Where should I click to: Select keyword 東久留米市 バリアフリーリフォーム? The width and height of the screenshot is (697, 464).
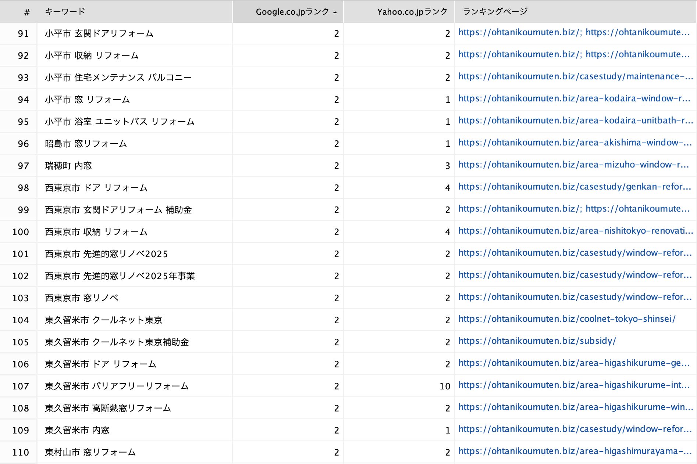click(117, 386)
